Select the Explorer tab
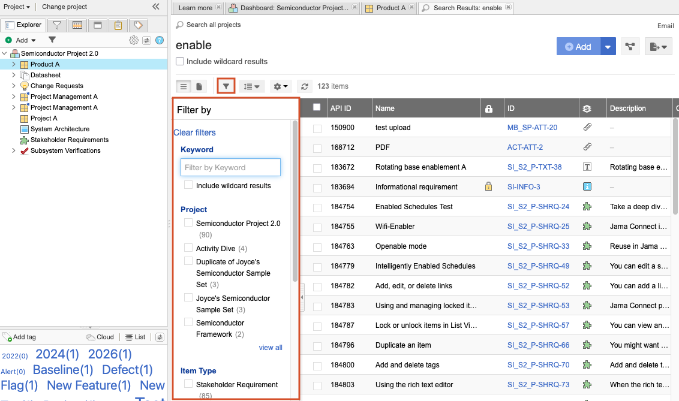679x401 pixels. pyautogui.click(x=23, y=25)
